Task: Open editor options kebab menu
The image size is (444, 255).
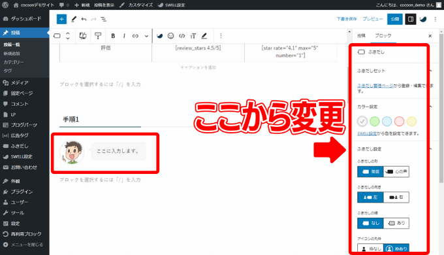Action: (x=436, y=19)
